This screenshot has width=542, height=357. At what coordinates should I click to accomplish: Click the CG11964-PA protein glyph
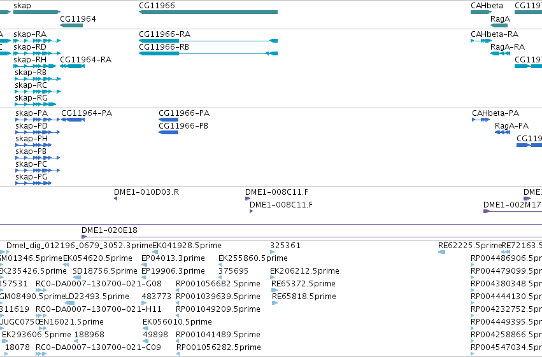pos(73,120)
